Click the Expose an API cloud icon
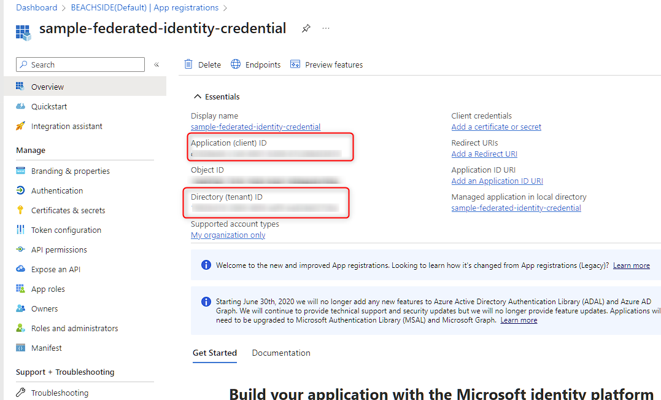 [20, 269]
